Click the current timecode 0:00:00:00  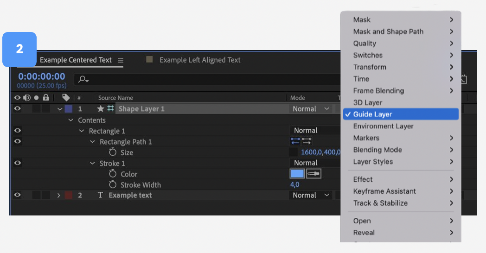[42, 76]
